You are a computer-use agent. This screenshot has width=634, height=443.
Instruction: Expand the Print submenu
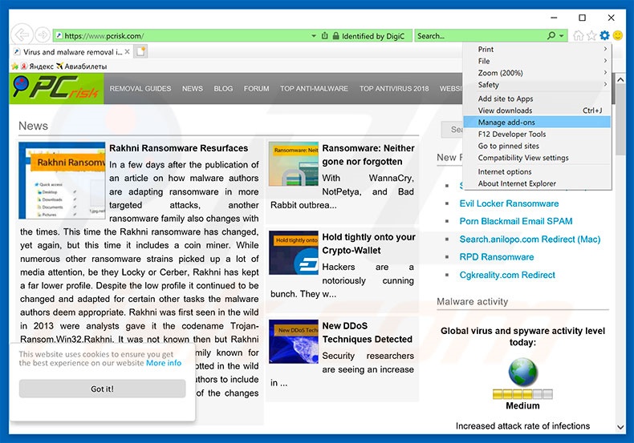point(538,49)
